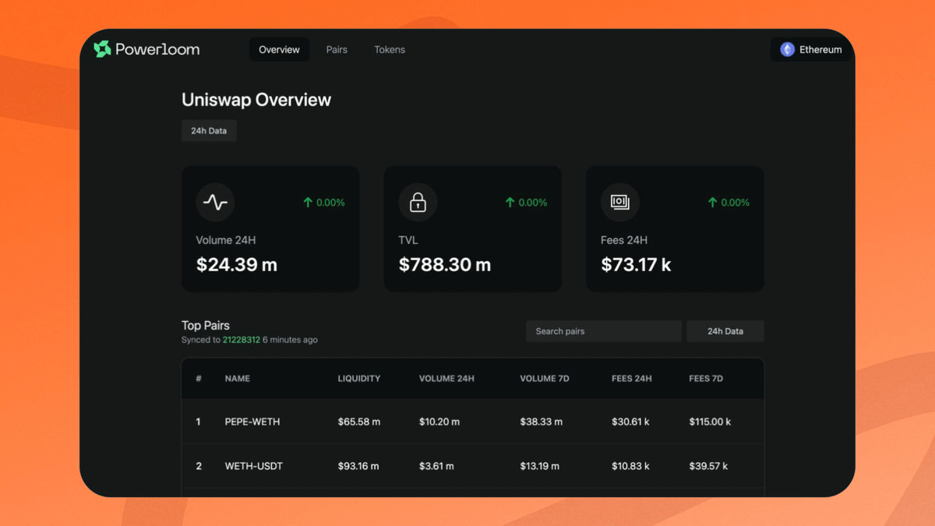Click the Fees 24H card label
The image size is (935, 526).
tap(624, 240)
